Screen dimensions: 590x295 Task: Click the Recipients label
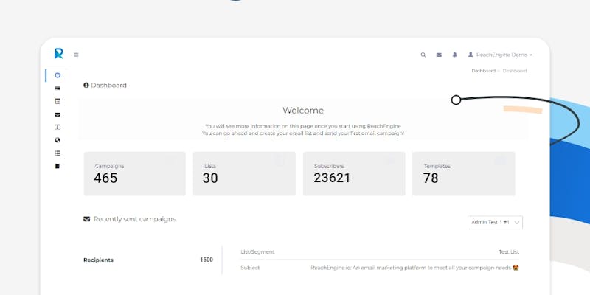[98, 260]
